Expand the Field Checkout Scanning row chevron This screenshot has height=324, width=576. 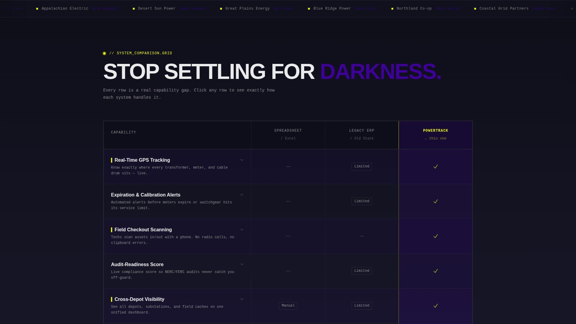tap(242, 229)
